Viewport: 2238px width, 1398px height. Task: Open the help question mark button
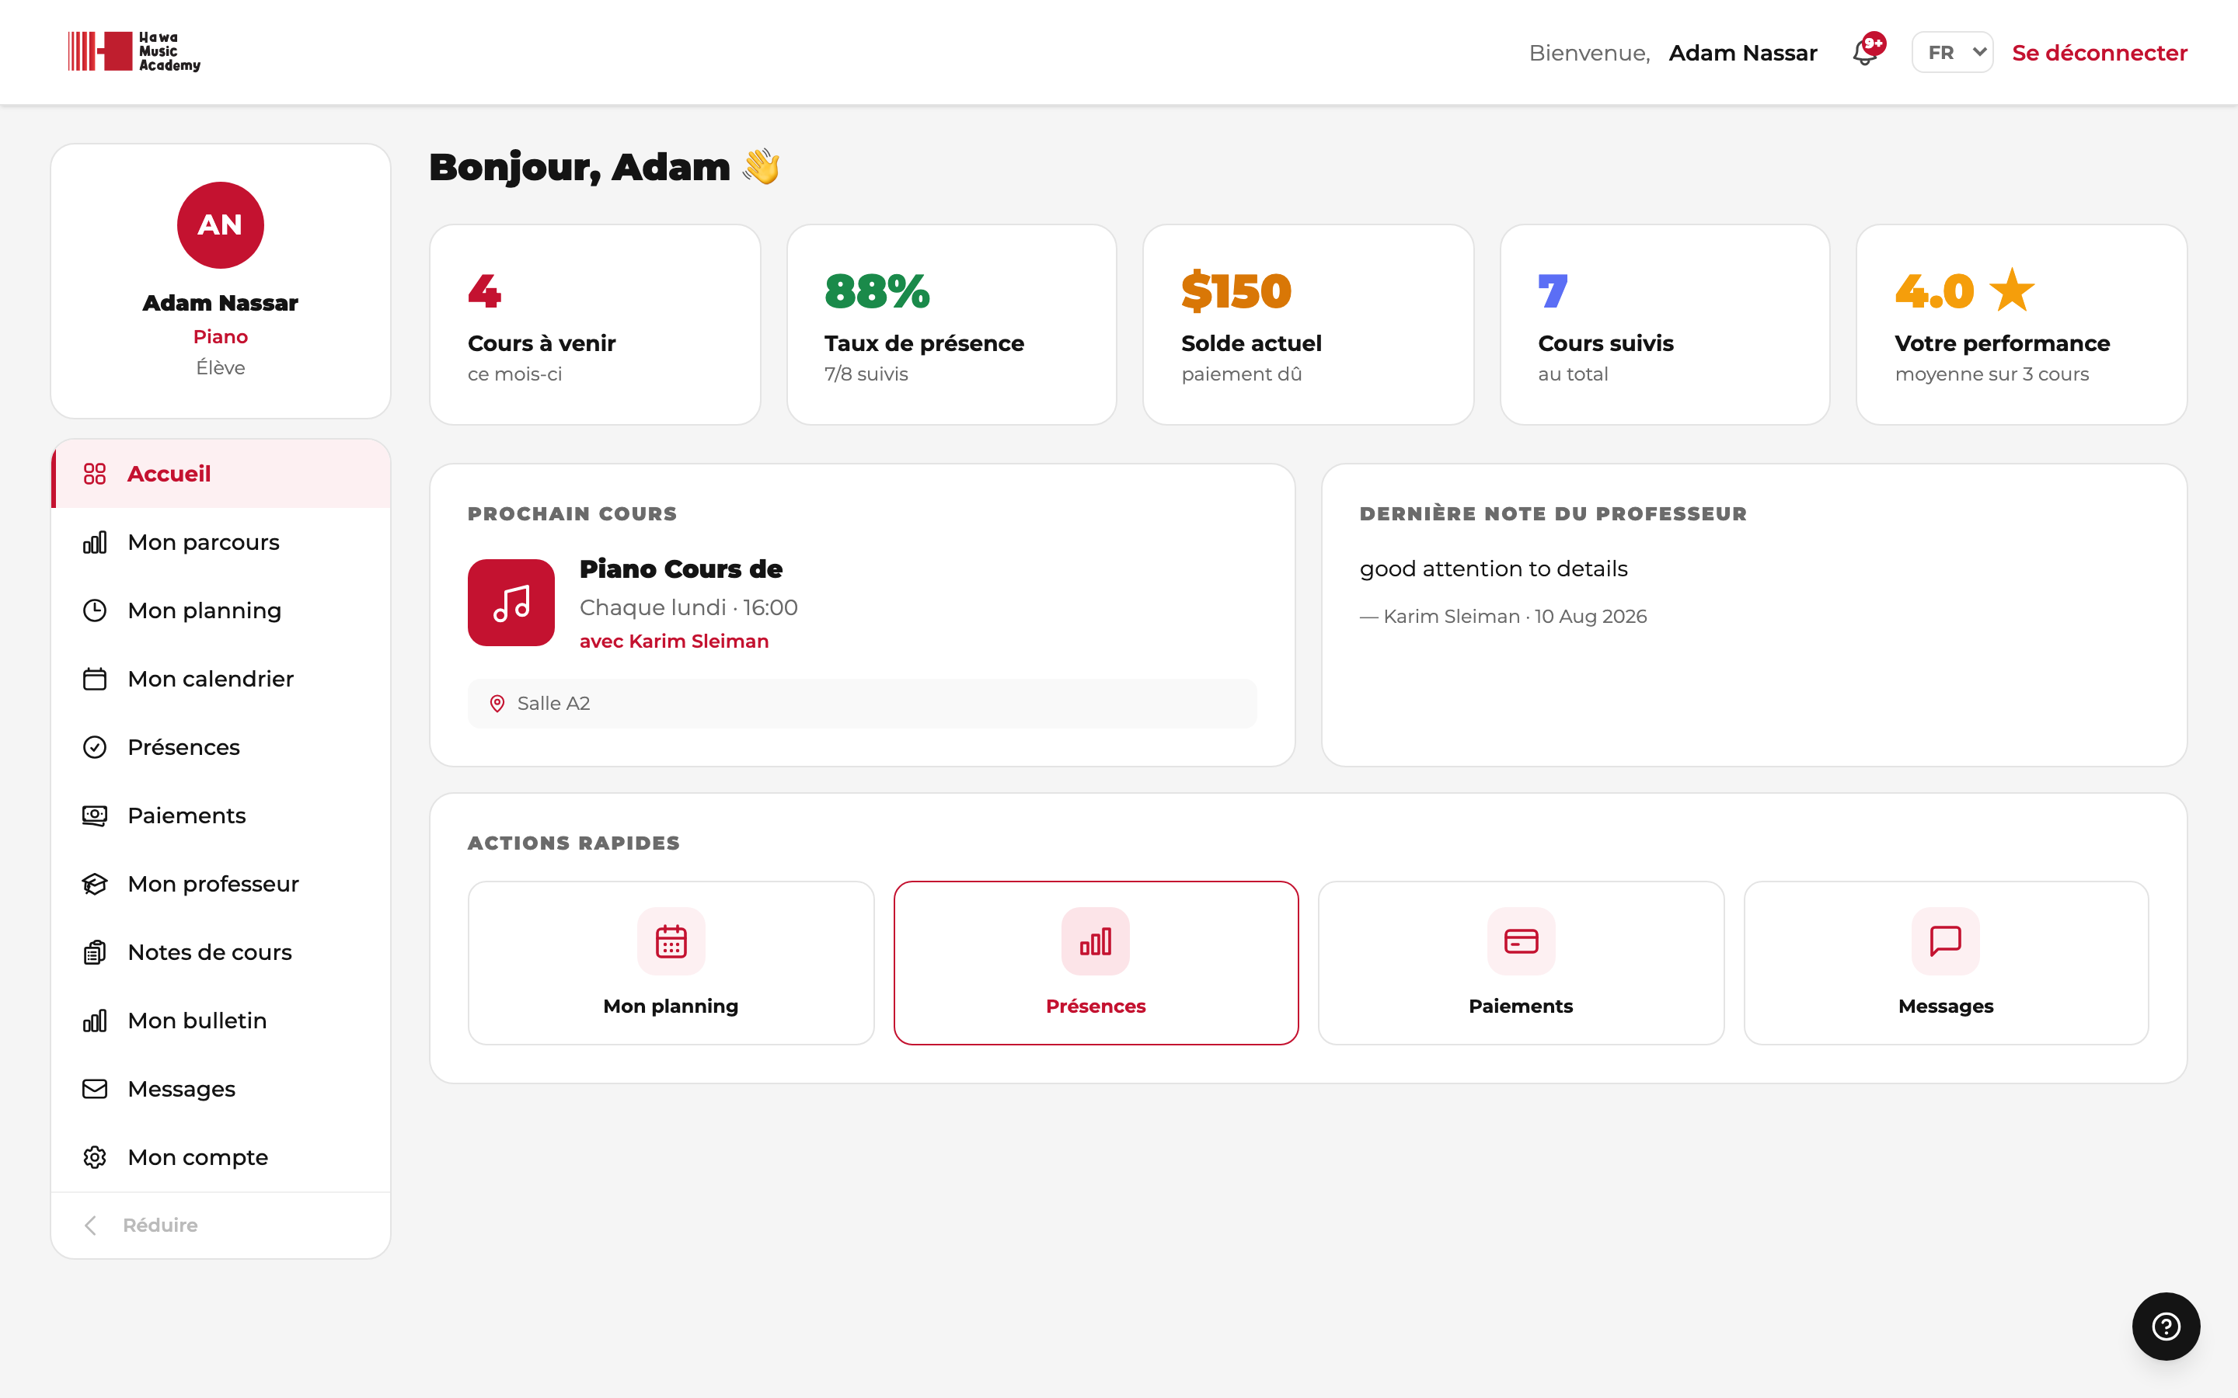(x=2166, y=1327)
